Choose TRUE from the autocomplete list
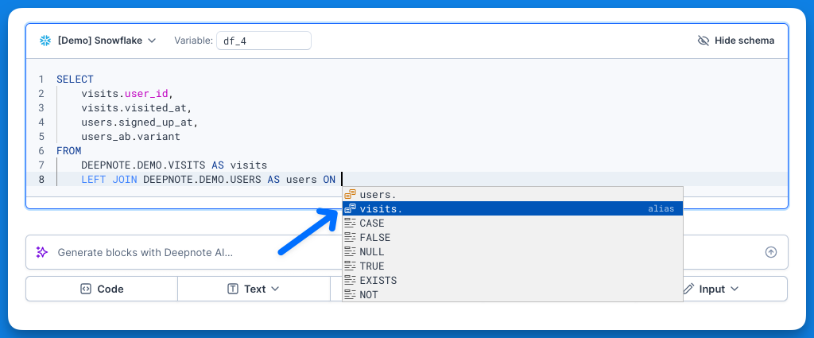Image resolution: width=814 pixels, height=338 pixels. pos(513,266)
